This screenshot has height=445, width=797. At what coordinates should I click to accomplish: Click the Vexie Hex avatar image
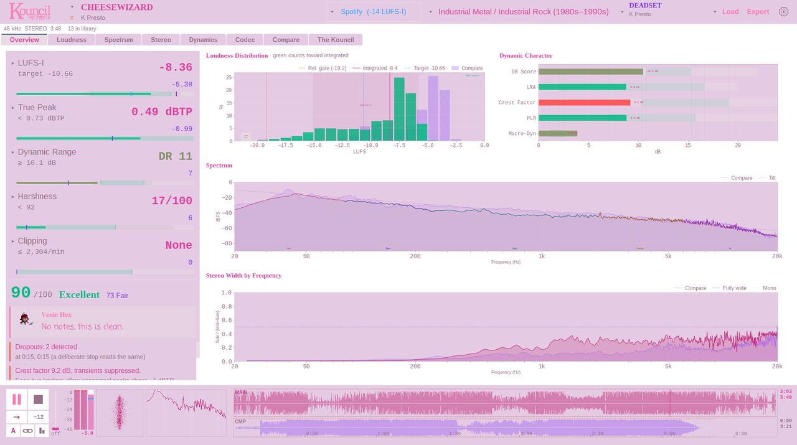[25, 319]
